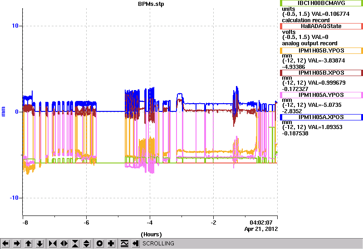Click the vertical 'mm' y-axis unit label
363x249 pixels.
click(3, 111)
